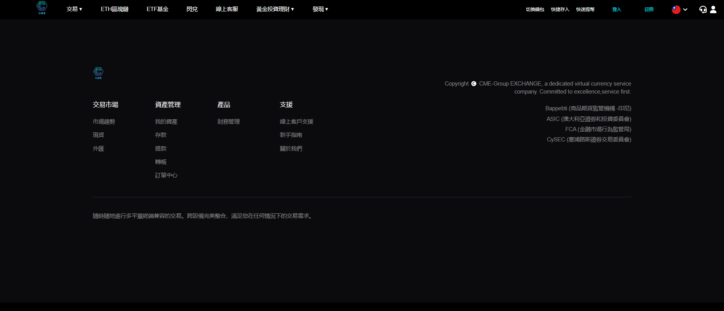This screenshot has width=724, height=311.
Task: Click the CME logo in the footer
Action: pyautogui.click(x=98, y=73)
